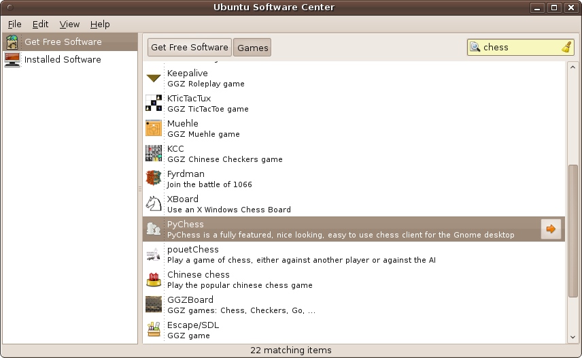Viewport: 582px width, 358px height.
Task: Go to the Get Free Software breadcrumb
Action: point(190,47)
